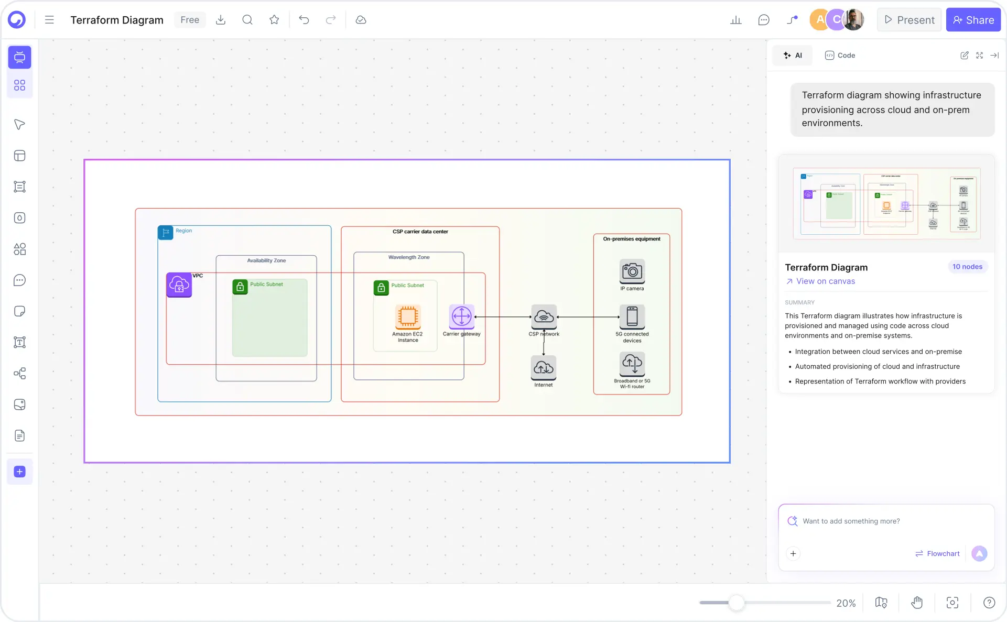The image size is (1007, 622).
Task: Click the 20% zoom value
Action: point(846,603)
